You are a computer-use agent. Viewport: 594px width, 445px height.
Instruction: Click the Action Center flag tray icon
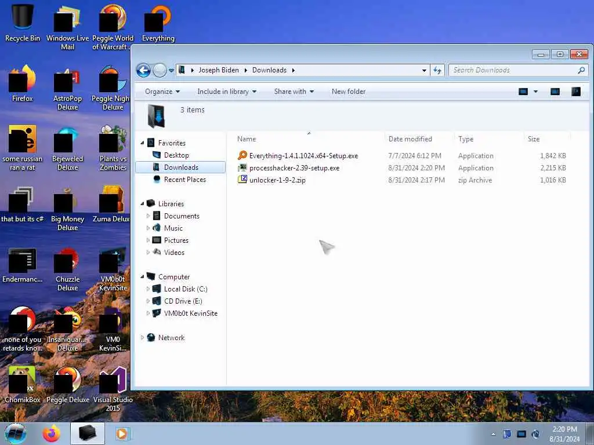click(507, 434)
